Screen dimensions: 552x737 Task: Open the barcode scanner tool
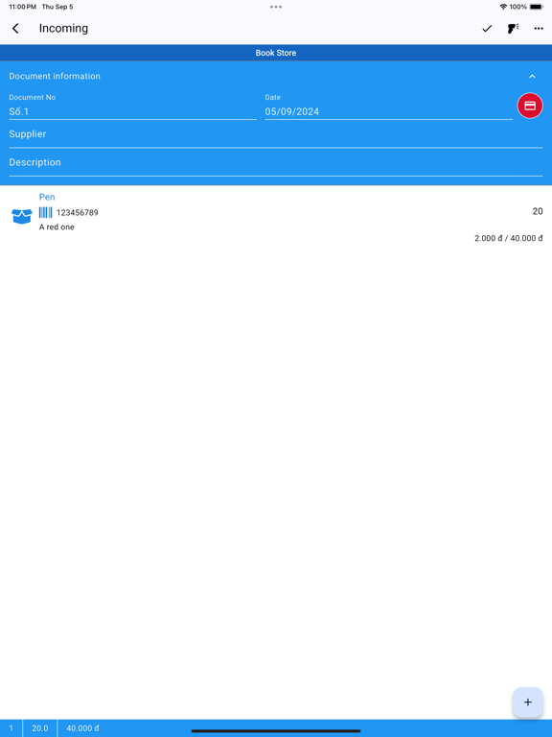(x=513, y=29)
